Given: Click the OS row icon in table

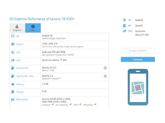Looking at the screenshot, I should click(x=13, y=36).
